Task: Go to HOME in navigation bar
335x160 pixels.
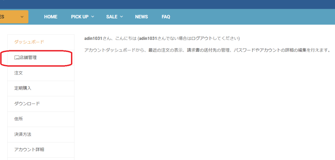Action: click(51, 17)
